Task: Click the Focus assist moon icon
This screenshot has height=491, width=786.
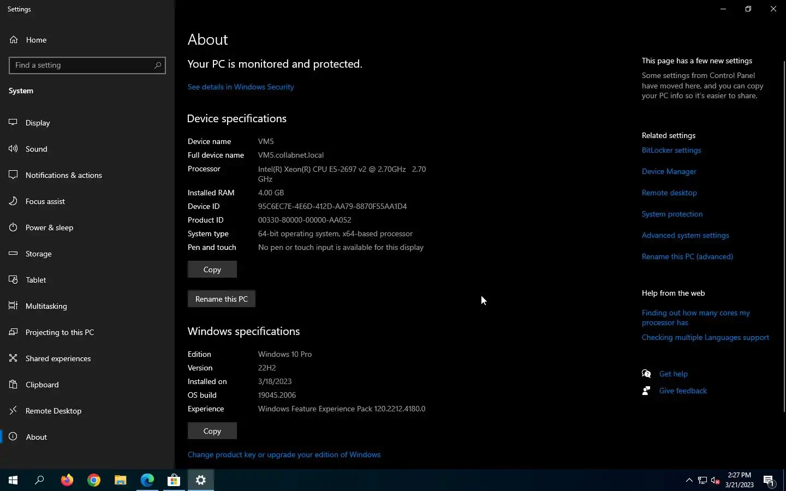Action: click(x=14, y=201)
